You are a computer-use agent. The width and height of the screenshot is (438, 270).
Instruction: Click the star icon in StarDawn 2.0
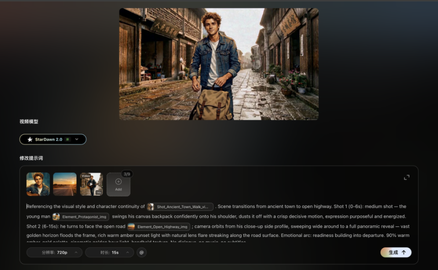[x=30, y=139]
